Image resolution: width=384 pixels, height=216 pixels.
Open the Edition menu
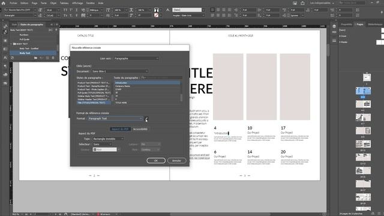pos(24,3)
